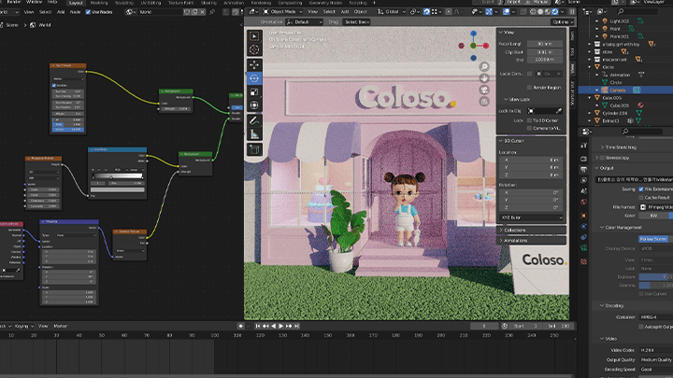
Task: Select the Transform tool
Action: 254,105
